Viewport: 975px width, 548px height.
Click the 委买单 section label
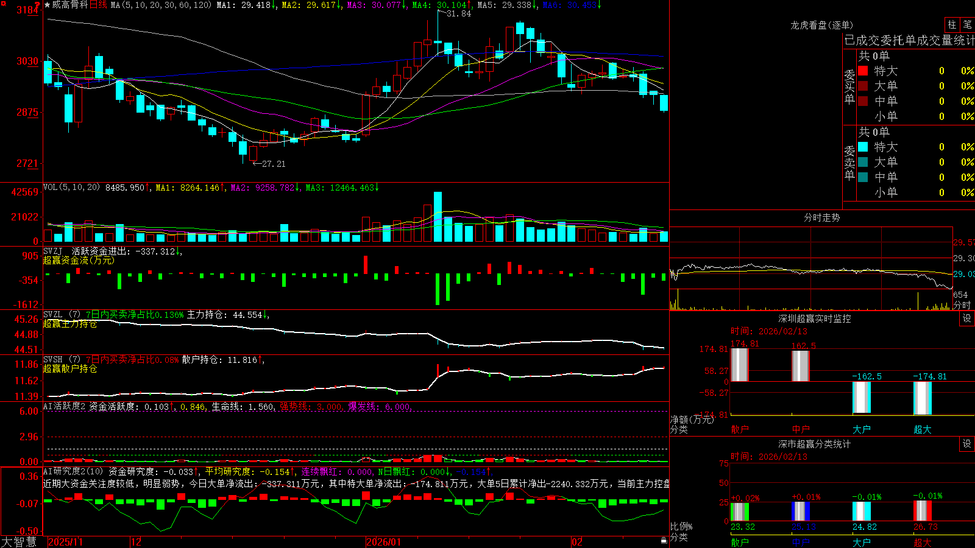849,87
